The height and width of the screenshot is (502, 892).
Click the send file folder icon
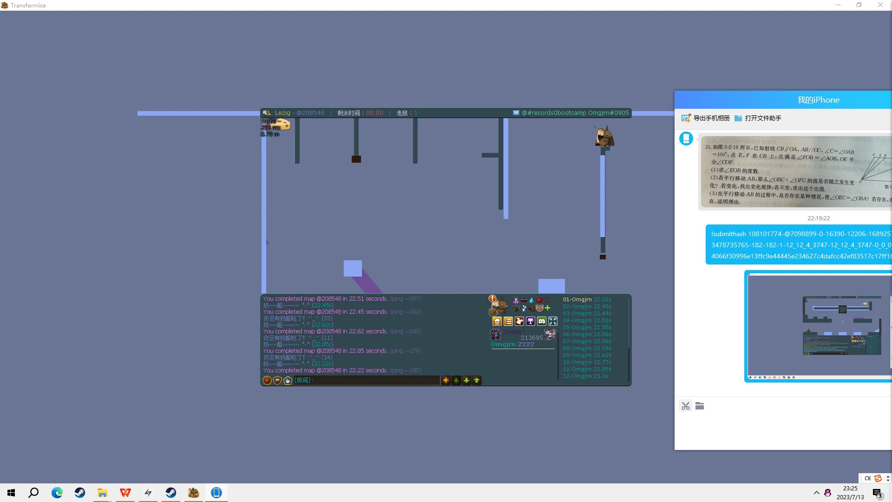click(700, 406)
